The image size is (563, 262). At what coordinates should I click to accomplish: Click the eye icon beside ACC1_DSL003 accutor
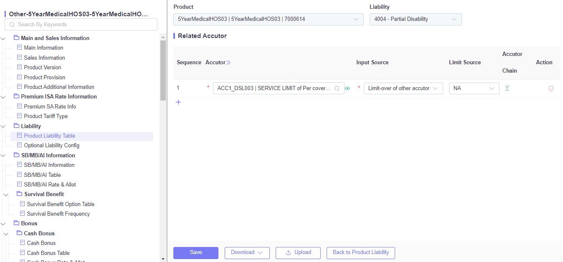click(347, 88)
